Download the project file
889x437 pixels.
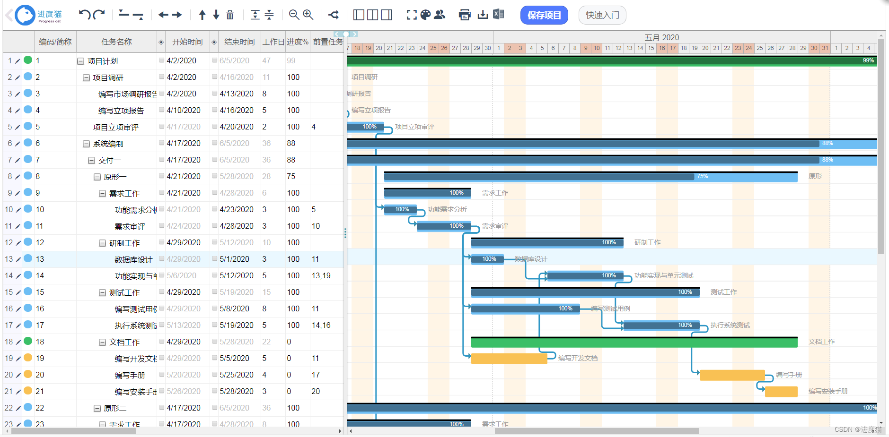[x=483, y=15]
